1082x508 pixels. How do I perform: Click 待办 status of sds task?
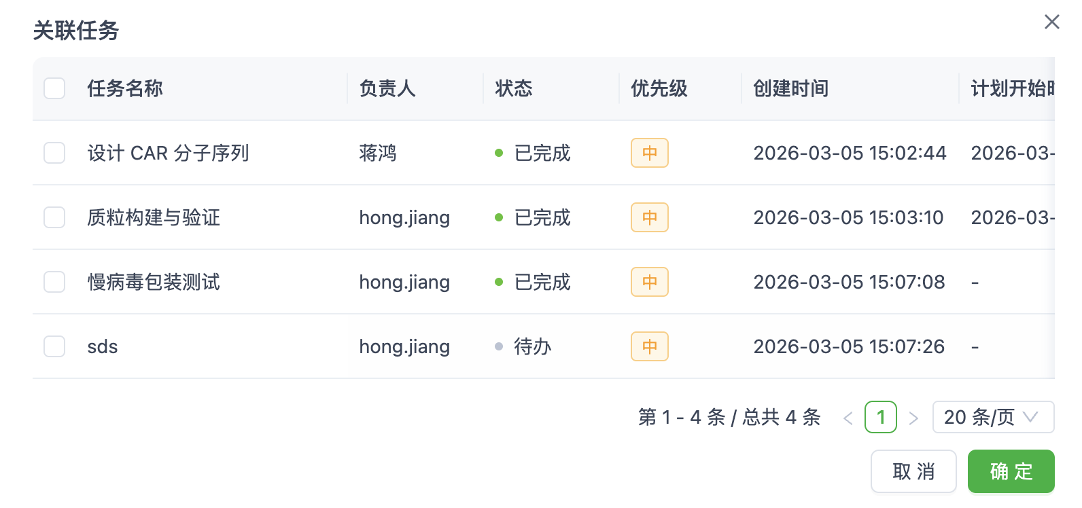[x=532, y=346]
